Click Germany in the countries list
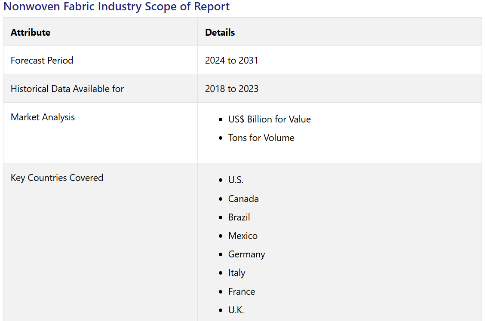The image size is (485, 321). [x=246, y=254]
